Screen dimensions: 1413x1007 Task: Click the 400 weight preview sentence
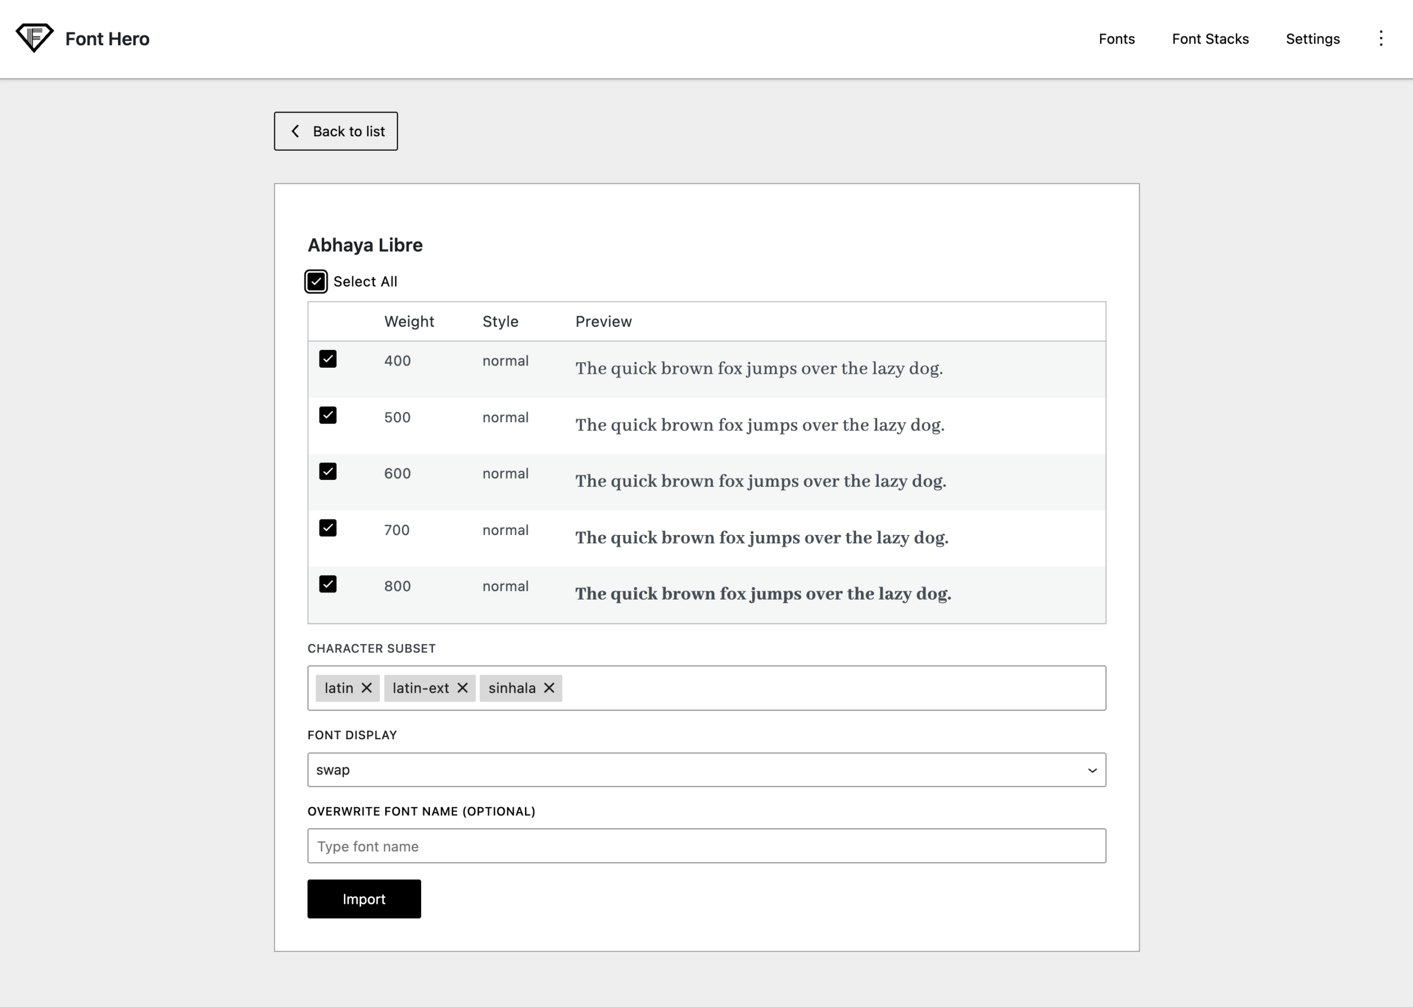click(x=759, y=368)
